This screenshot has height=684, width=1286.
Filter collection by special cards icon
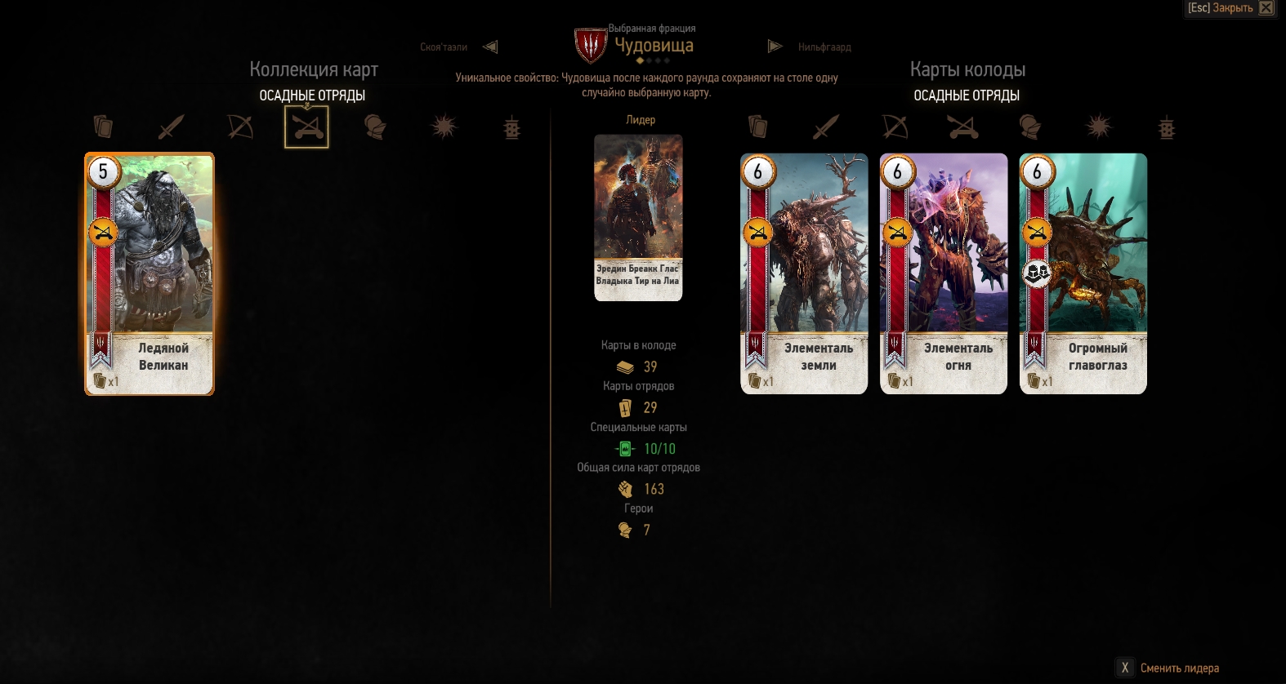click(512, 128)
